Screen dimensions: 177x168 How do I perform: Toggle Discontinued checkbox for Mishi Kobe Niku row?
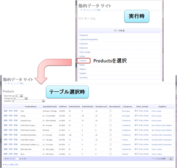[x=111, y=149]
